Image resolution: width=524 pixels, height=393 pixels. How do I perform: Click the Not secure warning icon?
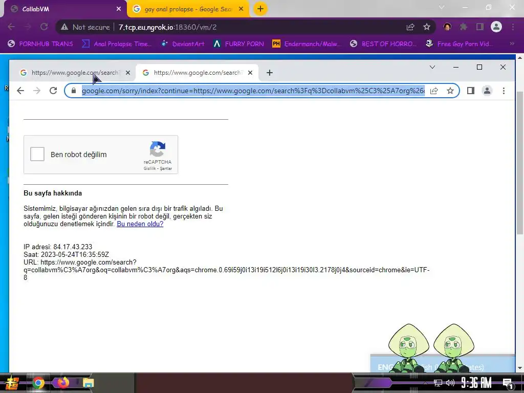[64, 27]
